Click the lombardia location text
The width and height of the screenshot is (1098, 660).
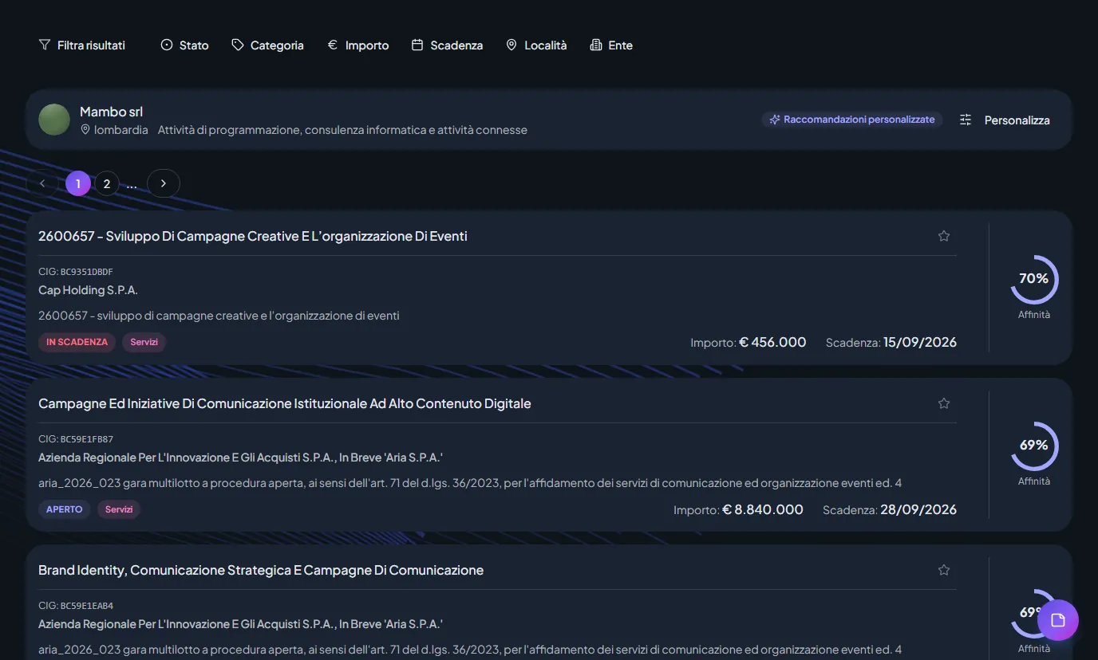[x=121, y=130]
